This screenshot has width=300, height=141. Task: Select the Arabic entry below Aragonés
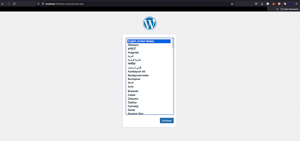(149, 56)
